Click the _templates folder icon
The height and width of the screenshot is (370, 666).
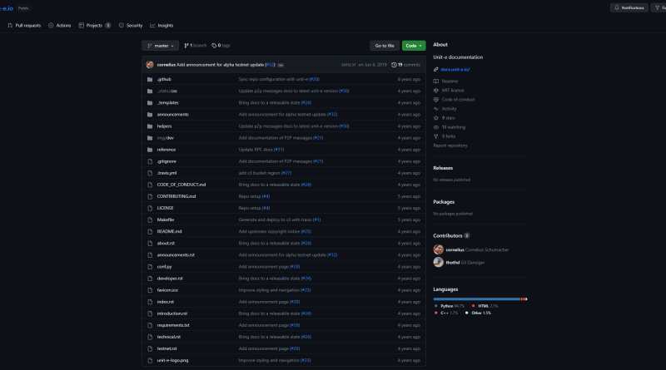click(x=150, y=102)
